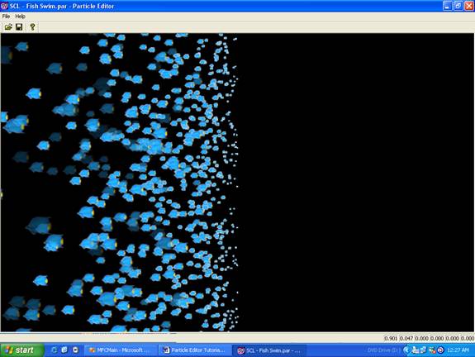The image size is (475, 357).
Task: Click the question mark About icon
Action: 32,27
